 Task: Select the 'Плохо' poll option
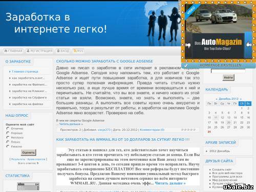coord(8,142)
